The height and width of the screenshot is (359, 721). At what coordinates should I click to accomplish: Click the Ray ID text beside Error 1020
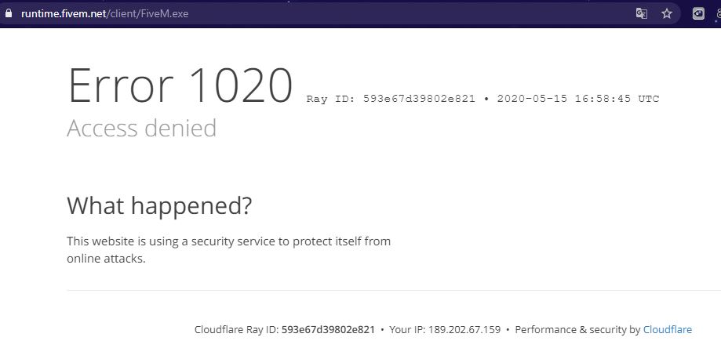pyautogui.click(x=391, y=98)
